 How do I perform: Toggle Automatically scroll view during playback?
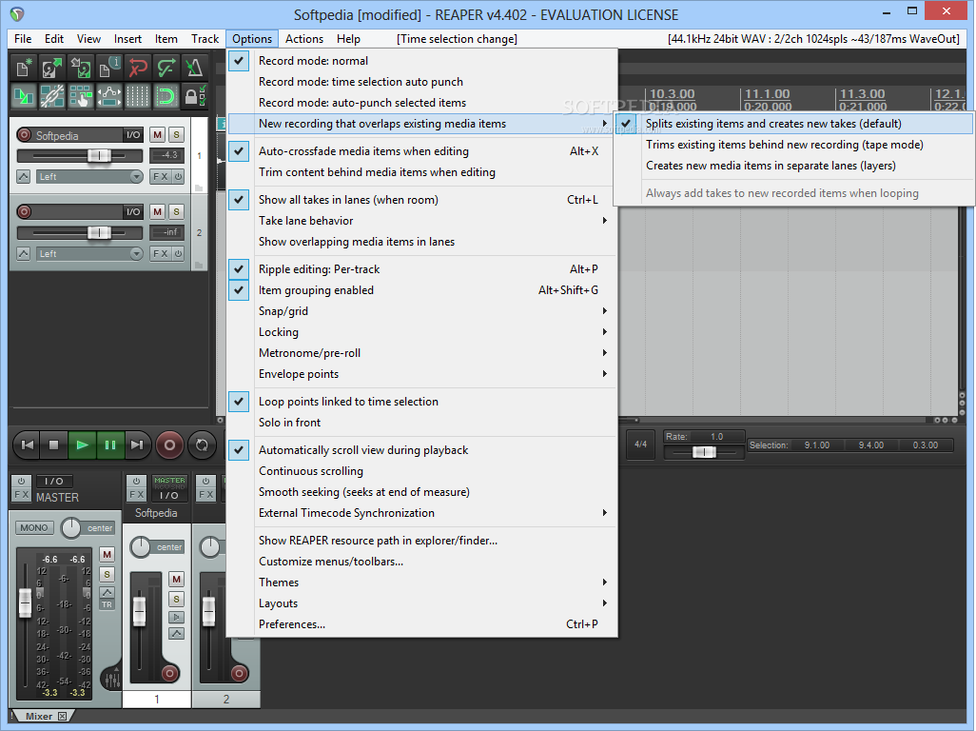[422, 450]
